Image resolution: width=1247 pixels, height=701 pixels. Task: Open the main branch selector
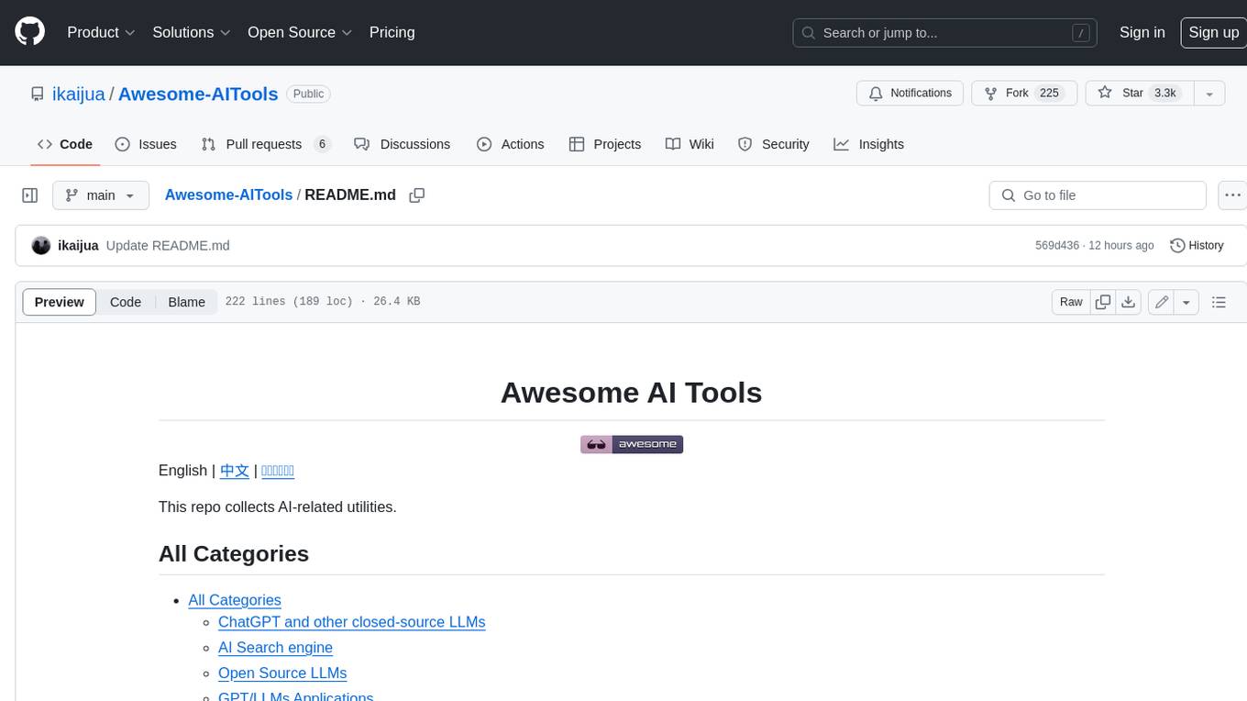click(101, 195)
